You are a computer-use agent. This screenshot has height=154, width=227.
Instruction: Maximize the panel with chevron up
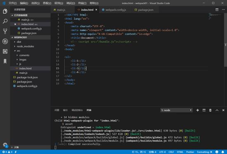[217, 110]
